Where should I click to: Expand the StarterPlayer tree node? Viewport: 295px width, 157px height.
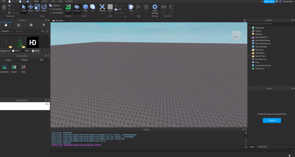point(250,56)
